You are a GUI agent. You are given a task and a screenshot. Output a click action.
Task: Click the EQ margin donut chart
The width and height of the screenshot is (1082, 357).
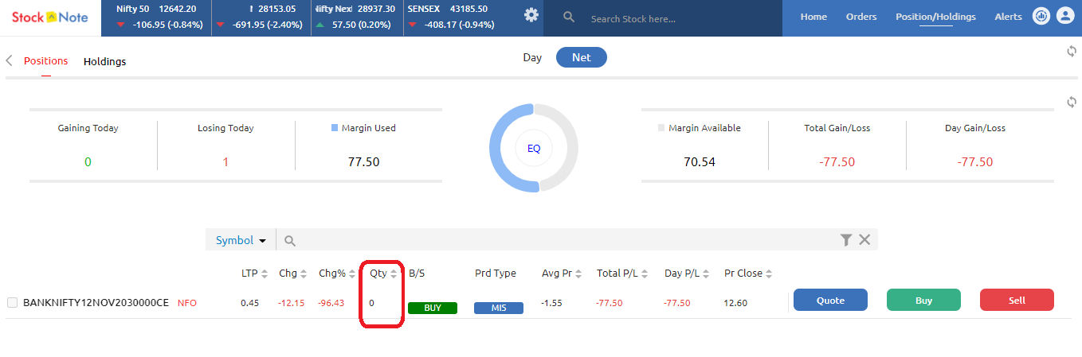(x=533, y=148)
